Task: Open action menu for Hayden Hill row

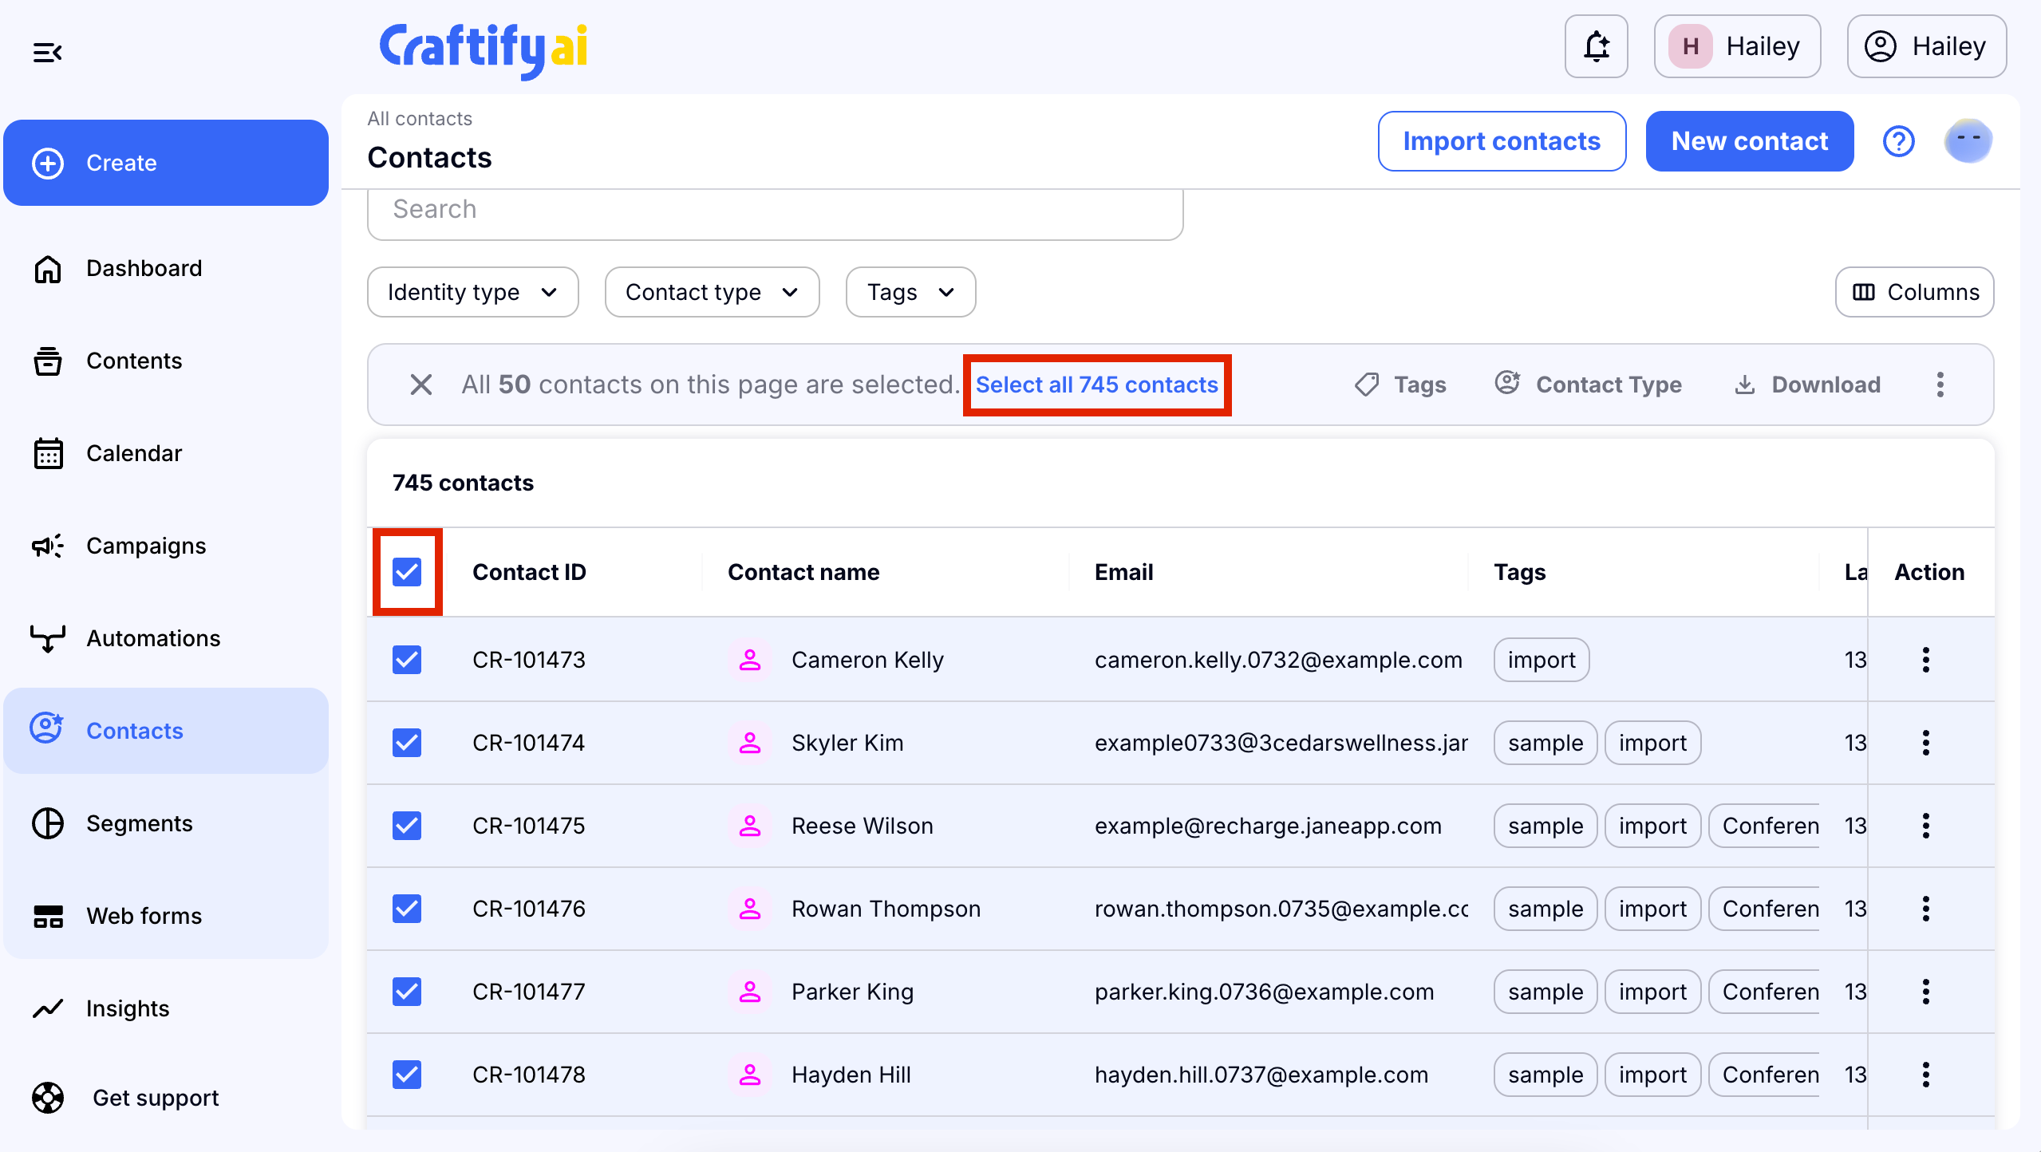Action: click(x=1926, y=1075)
